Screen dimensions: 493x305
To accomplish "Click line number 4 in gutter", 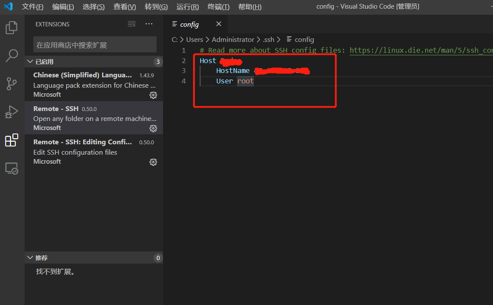I will point(184,81).
